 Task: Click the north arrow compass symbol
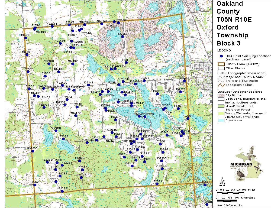point(222,181)
